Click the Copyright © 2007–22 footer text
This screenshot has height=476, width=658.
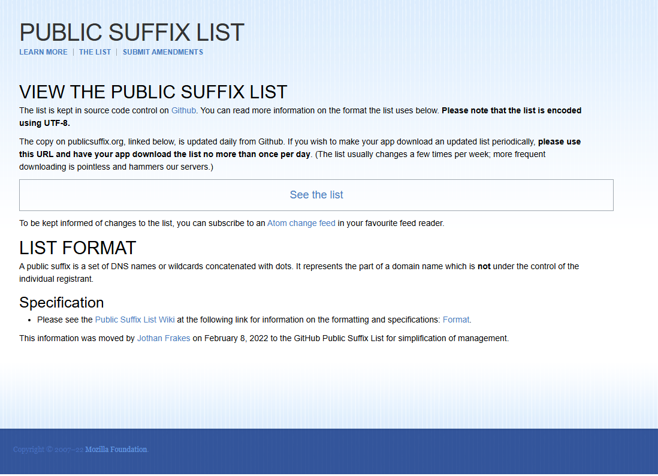[x=48, y=450]
